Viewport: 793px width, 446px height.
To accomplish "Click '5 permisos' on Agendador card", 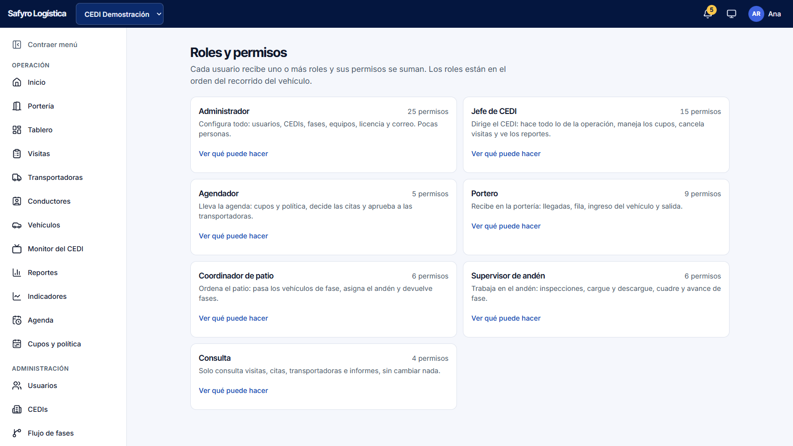I will pos(430,194).
